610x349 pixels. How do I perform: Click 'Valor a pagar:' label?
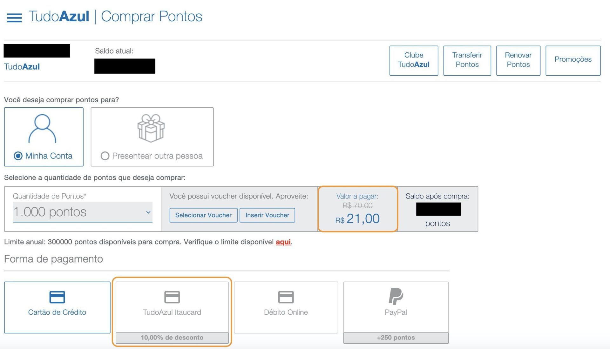(357, 196)
